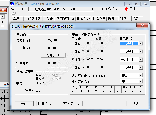
Task: Open display format dropdown for 累加器 4
Action: tap(140, 67)
